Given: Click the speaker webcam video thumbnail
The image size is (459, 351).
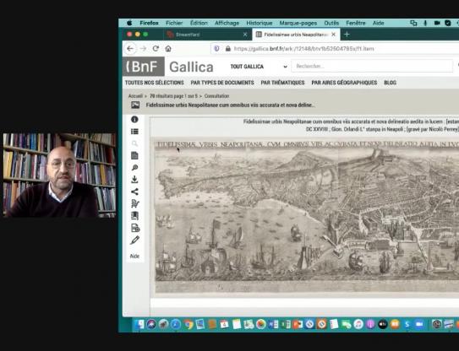Looking at the screenshot, I should [x=59, y=175].
